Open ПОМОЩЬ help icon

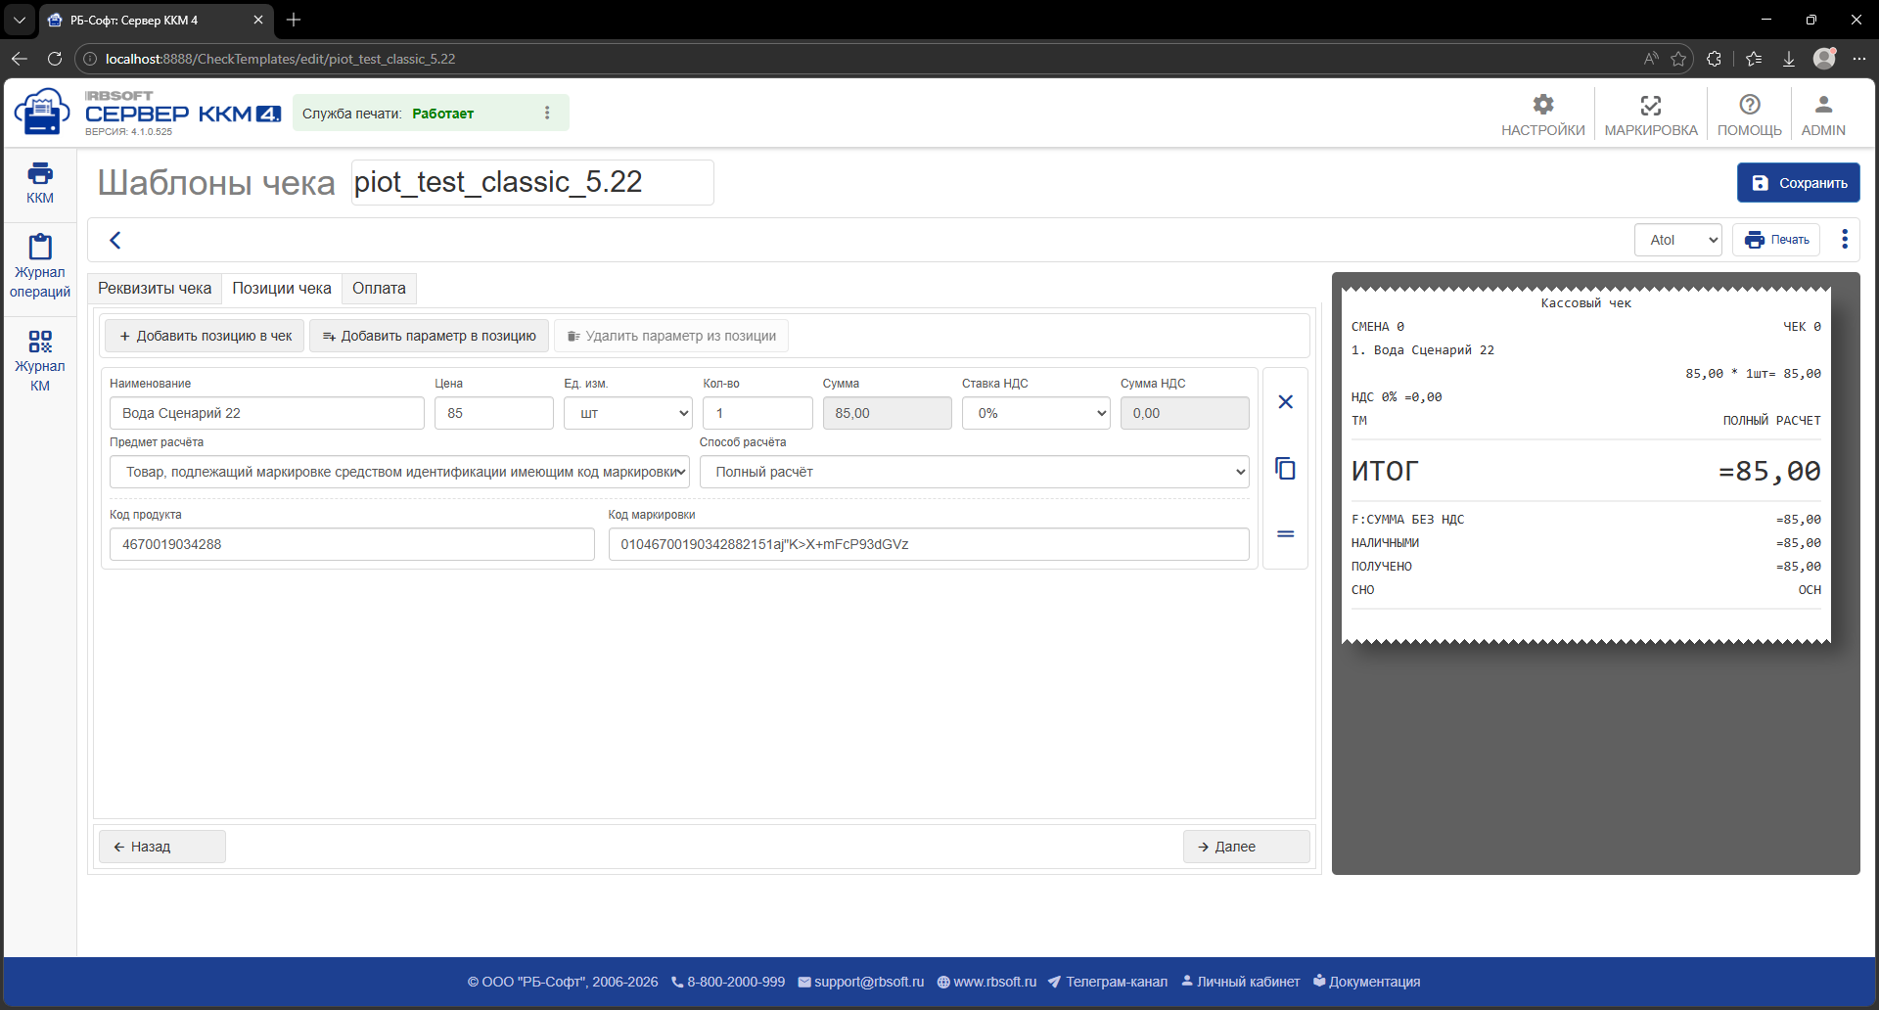click(1749, 115)
